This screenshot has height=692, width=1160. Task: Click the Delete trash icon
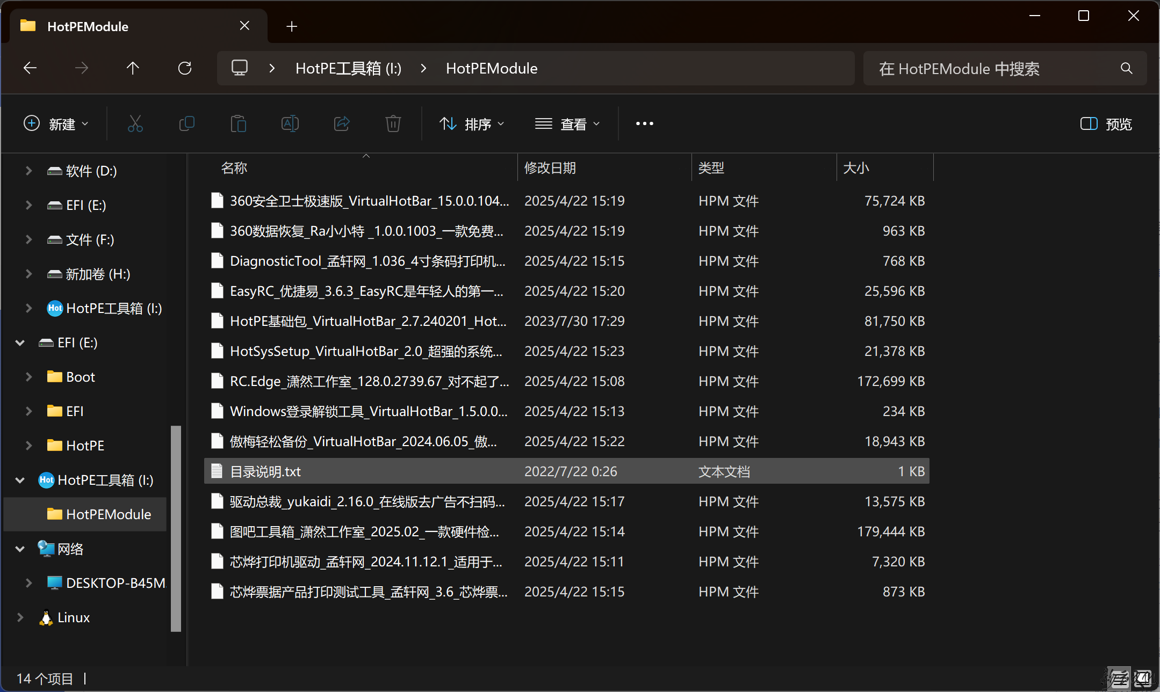coord(393,124)
